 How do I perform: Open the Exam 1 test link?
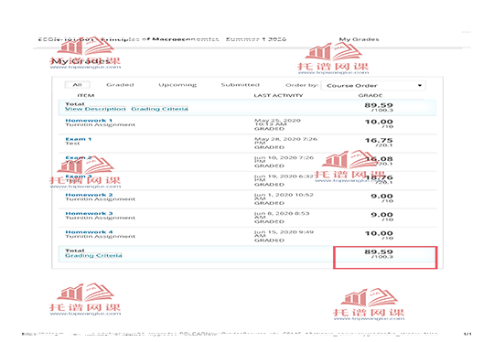(78, 139)
